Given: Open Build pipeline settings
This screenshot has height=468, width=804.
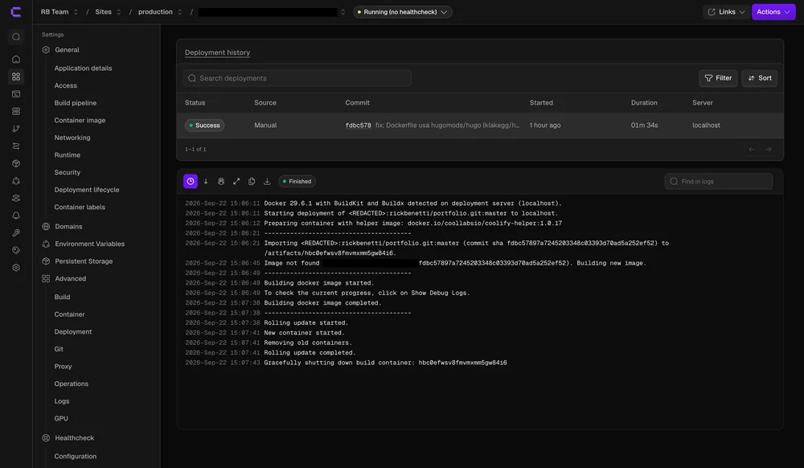Looking at the screenshot, I should point(76,103).
